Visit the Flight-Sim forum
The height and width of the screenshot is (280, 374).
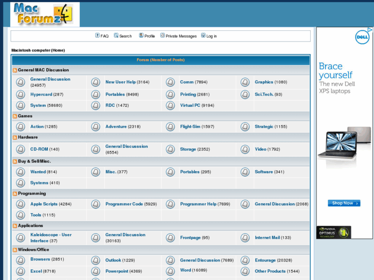[190, 126]
